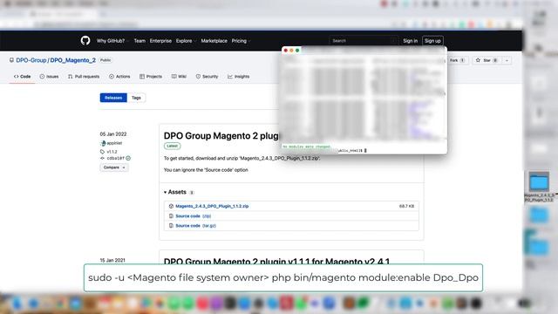This screenshot has width=558, height=314.
Task: Download Source code (tar.gz)
Action: [195, 226]
